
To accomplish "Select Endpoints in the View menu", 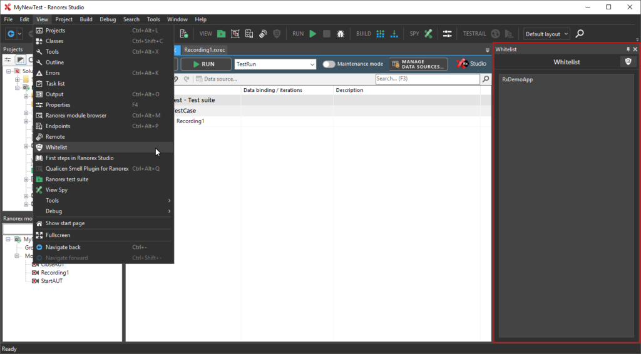I will click(x=103, y=126).
